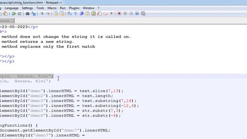Open User Defined Language dialog icon

[88, 14]
